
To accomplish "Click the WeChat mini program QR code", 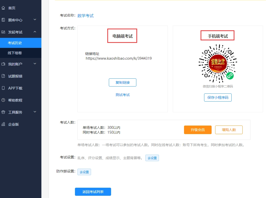I will 218,64.
